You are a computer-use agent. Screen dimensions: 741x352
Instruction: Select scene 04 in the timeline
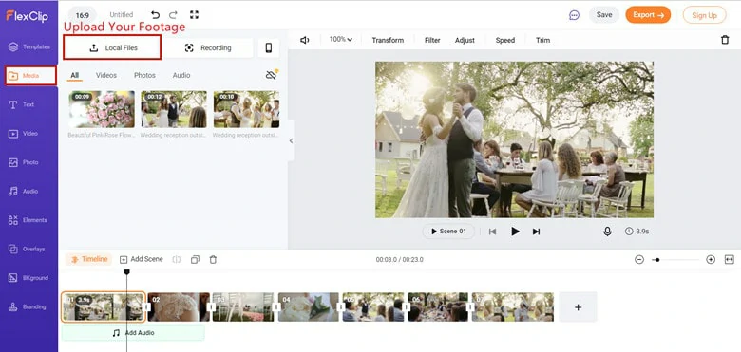(309, 306)
